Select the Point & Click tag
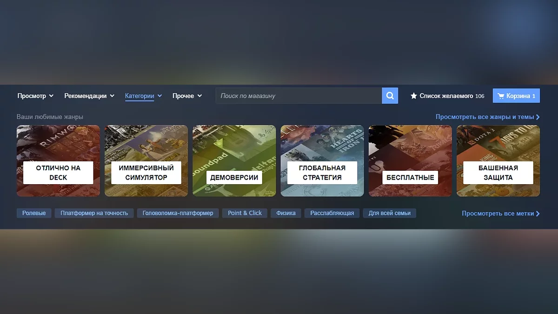 point(245,213)
